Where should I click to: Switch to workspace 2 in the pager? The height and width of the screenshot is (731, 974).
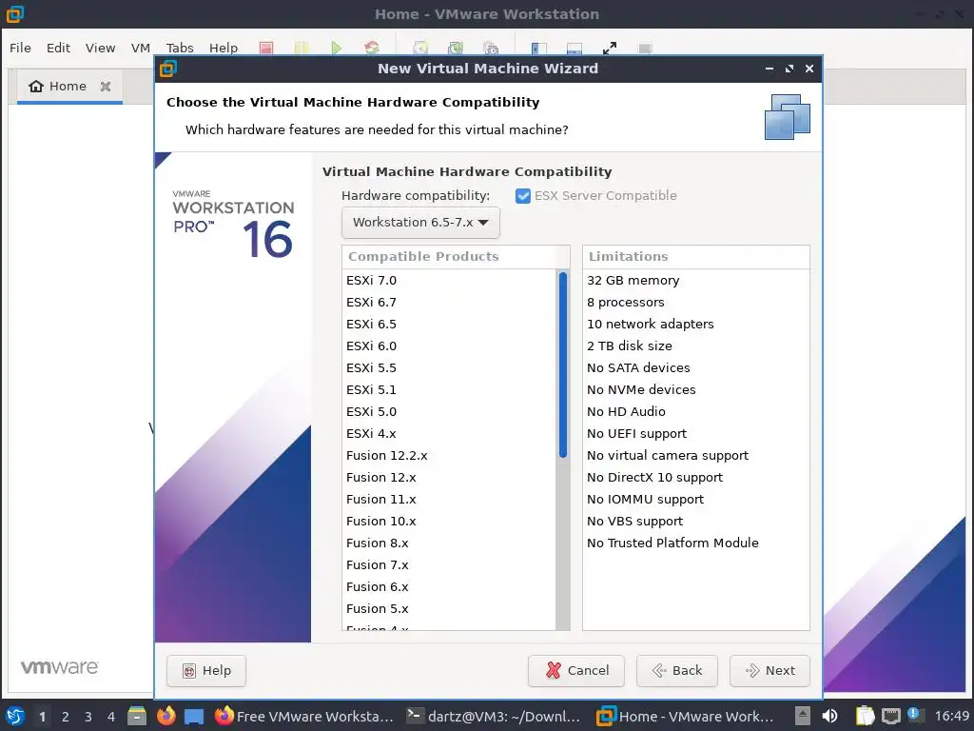click(66, 717)
